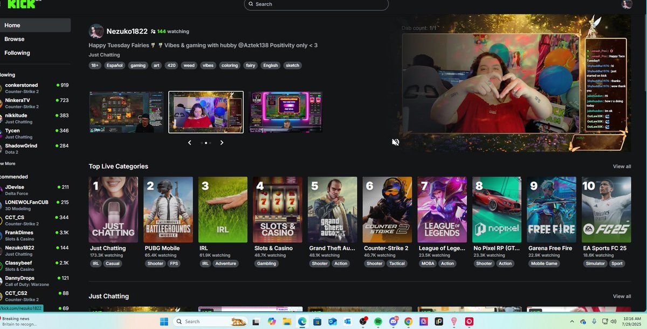The width and height of the screenshot is (647, 329).
Task: Open the profile avatar menu
Action: [x=627, y=4]
